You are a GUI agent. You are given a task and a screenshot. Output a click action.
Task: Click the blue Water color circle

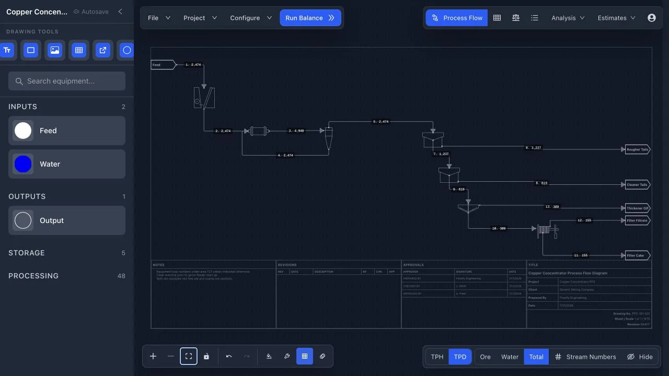[x=23, y=164]
